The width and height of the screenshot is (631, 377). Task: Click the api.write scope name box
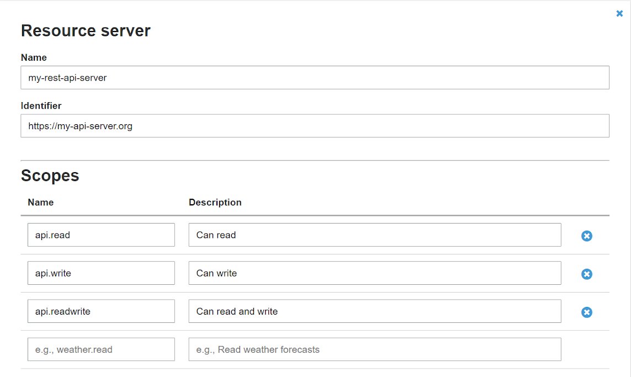click(x=101, y=273)
